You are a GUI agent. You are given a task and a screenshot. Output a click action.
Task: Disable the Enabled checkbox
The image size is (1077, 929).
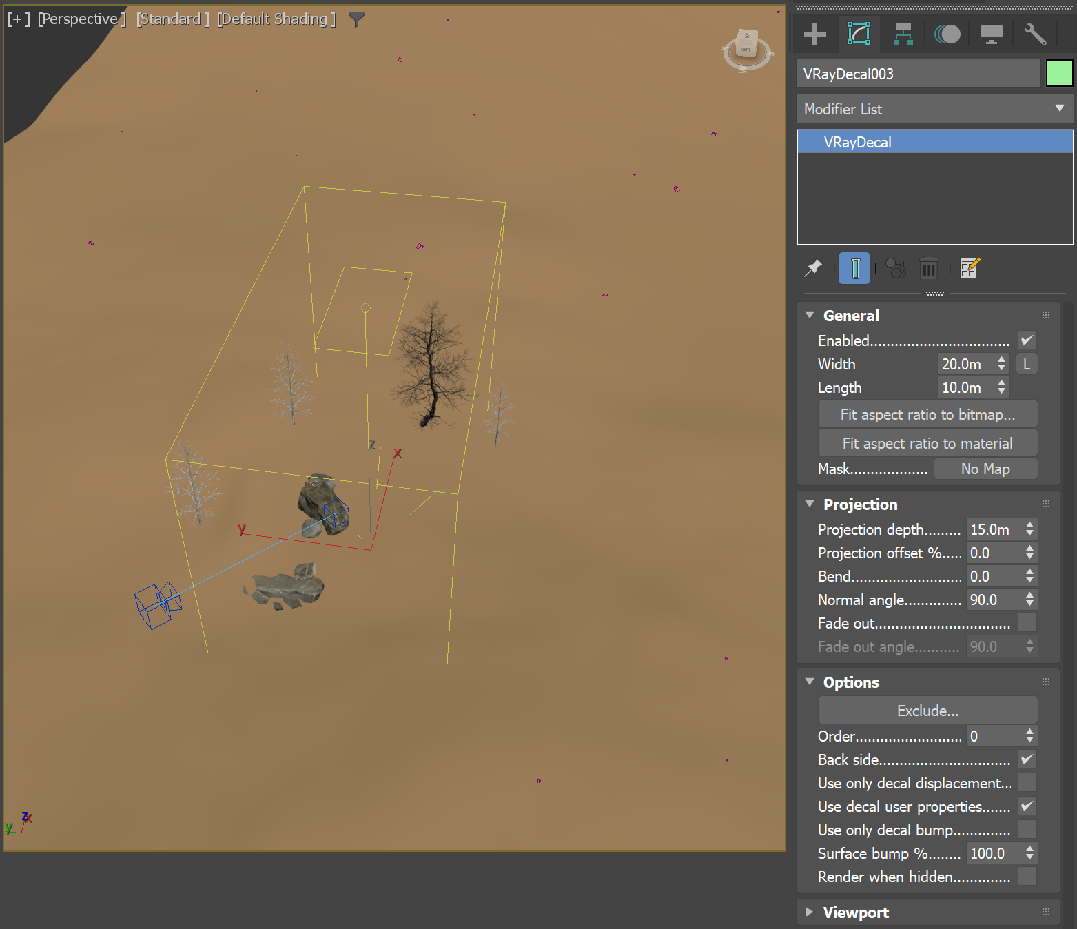point(1026,340)
